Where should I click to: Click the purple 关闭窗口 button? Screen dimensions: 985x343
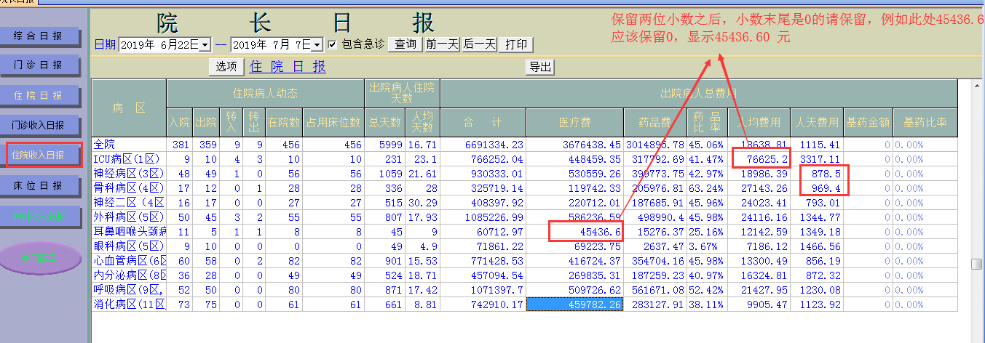point(40,258)
